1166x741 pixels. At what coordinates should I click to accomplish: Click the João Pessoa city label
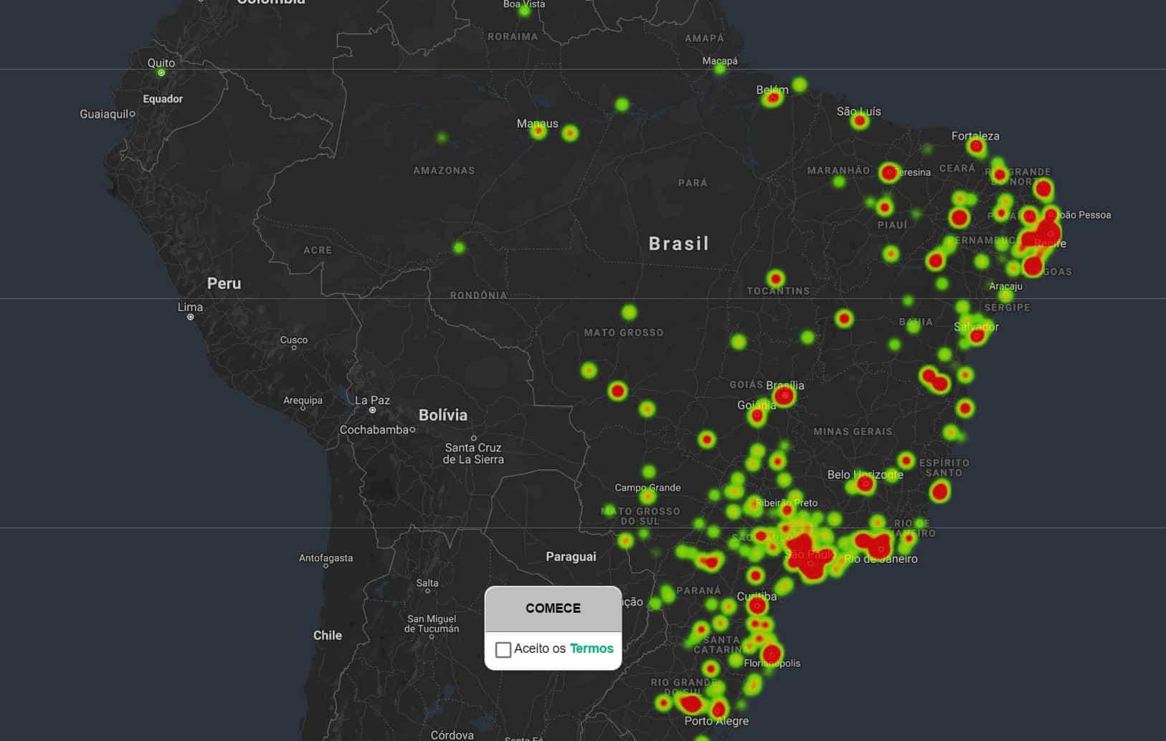1084,215
